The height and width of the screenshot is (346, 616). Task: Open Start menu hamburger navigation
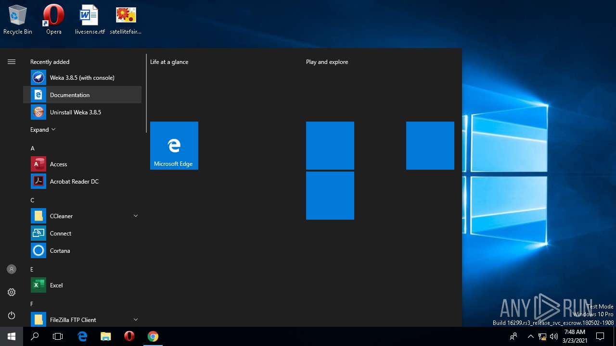click(x=12, y=62)
